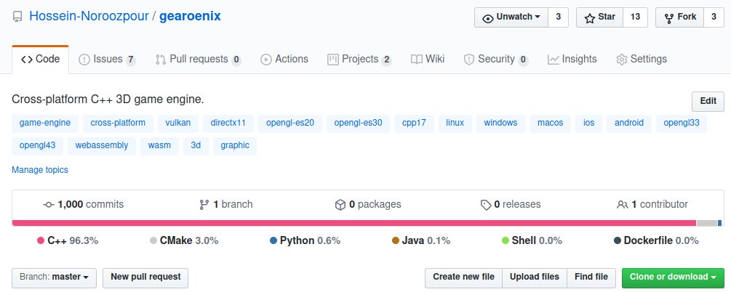Click the code brackets icon on Code tab

27,59
